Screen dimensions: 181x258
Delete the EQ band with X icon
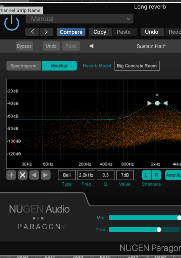tap(22, 175)
